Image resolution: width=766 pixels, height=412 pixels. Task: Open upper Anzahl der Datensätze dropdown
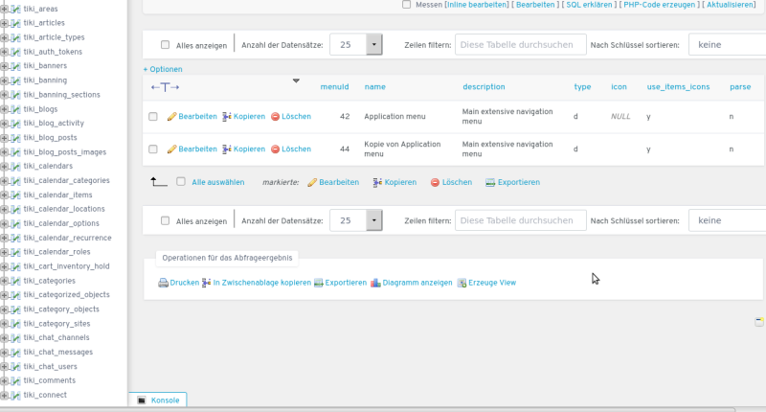356,44
